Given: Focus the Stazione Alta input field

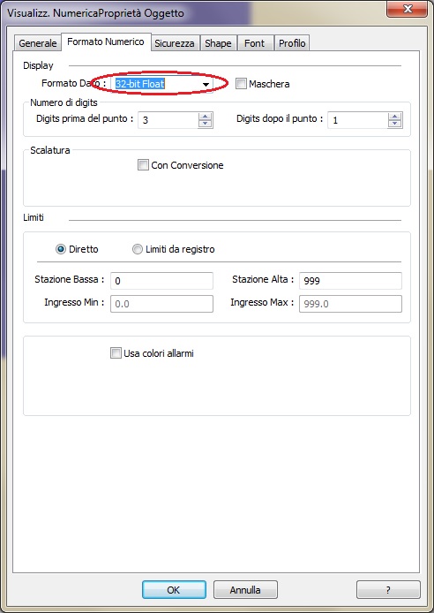Looking at the screenshot, I should [x=350, y=281].
